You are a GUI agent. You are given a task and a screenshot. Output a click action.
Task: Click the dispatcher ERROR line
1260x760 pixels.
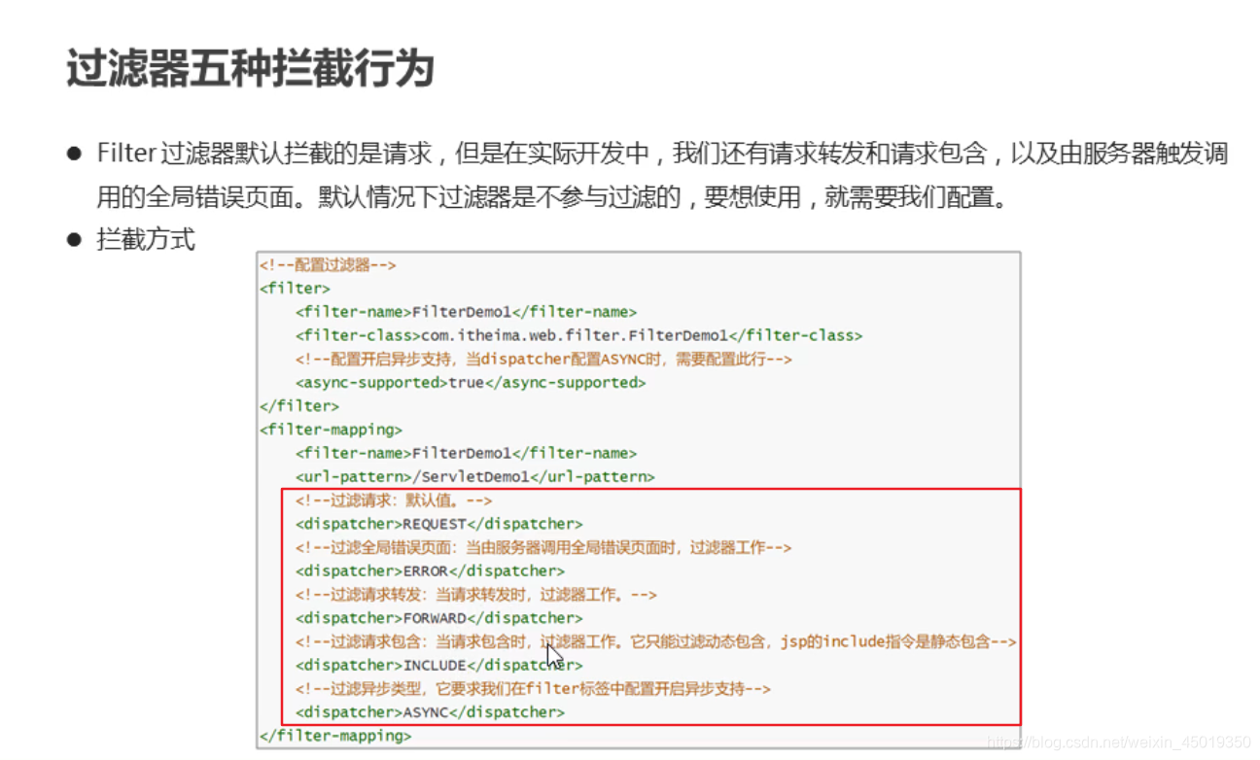pyautogui.click(x=431, y=570)
